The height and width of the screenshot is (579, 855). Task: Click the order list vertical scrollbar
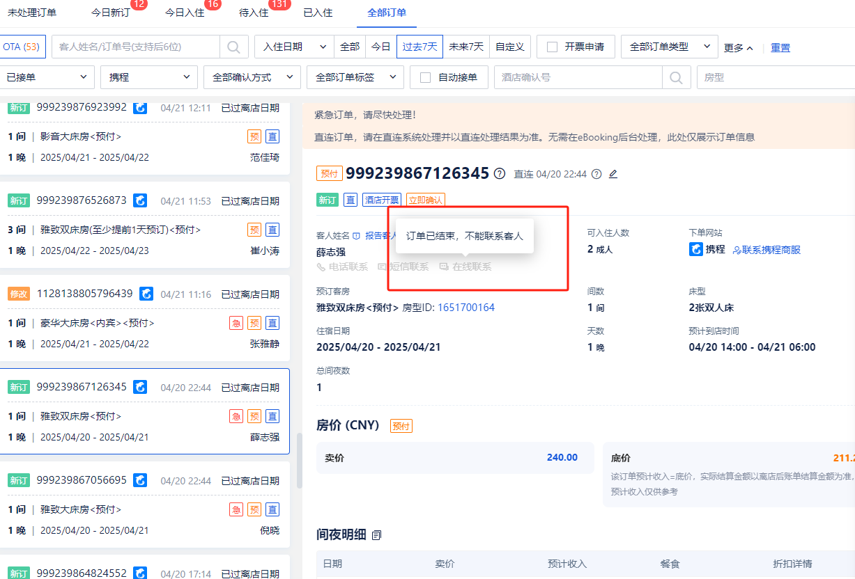[x=300, y=461]
